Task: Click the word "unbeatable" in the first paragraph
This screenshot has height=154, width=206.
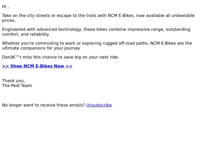Action: [183, 16]
